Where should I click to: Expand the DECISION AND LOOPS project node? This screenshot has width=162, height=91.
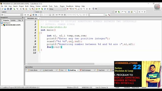coord(2,25)
